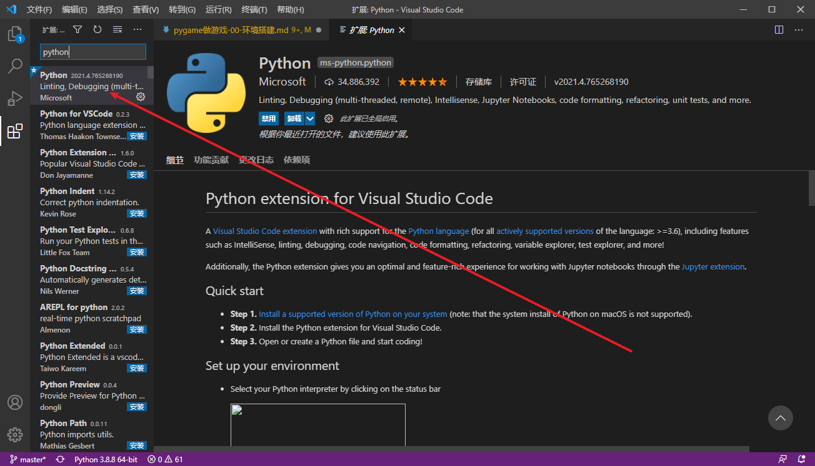Open the 许可证 license link
The image size is (815, 466).
point(523,82)
